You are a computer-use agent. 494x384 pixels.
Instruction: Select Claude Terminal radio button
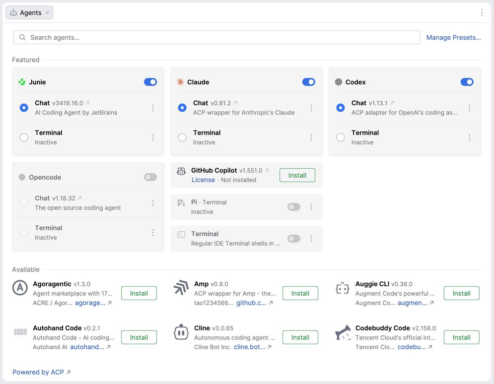tap(182, 137)
